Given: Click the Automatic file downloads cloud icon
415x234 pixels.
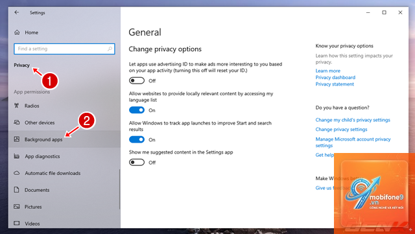Looking at the screenshot, I should pyautogui.click(x=17, y=173).
